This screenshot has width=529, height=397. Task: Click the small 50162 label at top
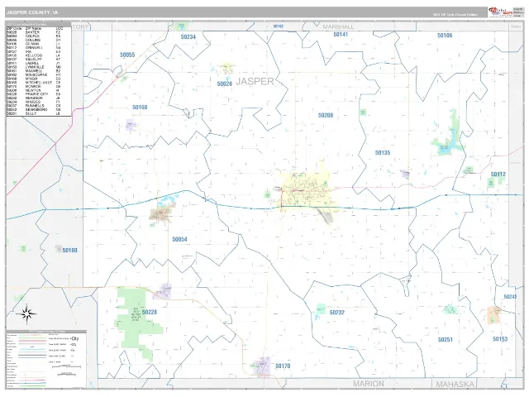coord(278,26)
